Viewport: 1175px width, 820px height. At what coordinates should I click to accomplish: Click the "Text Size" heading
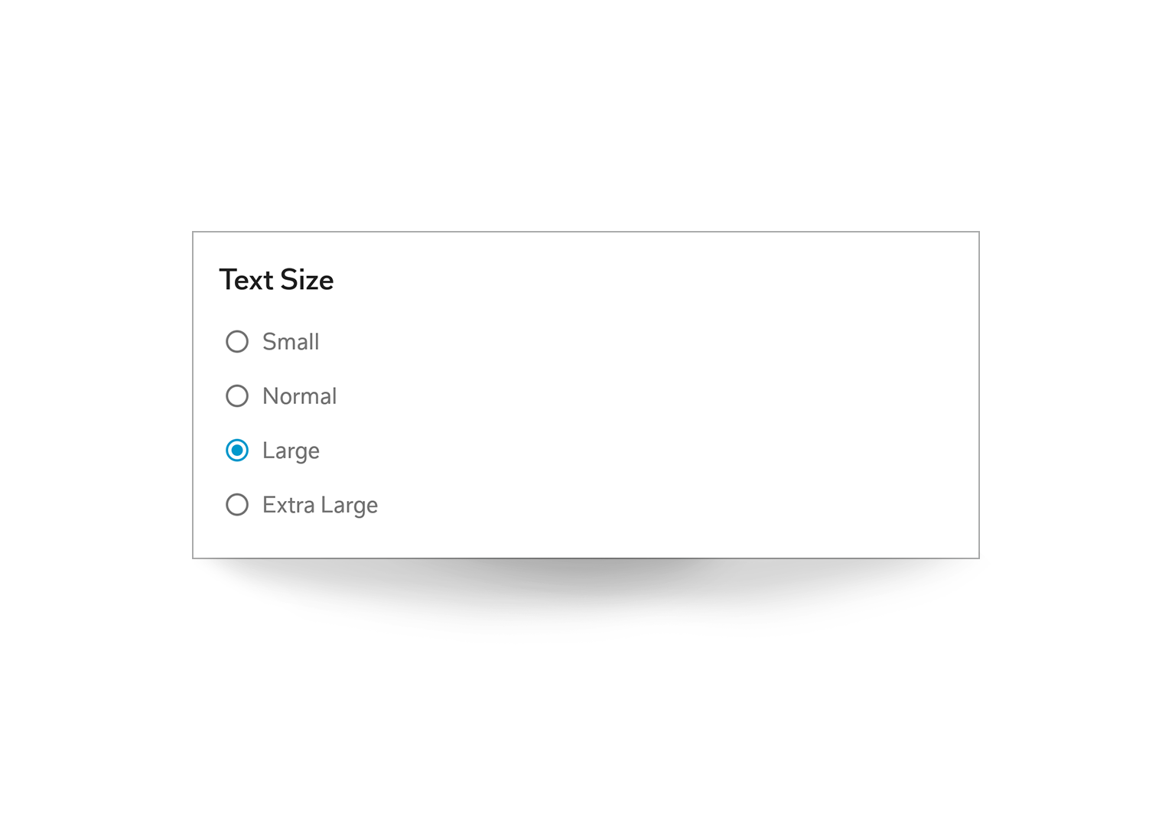276,280
